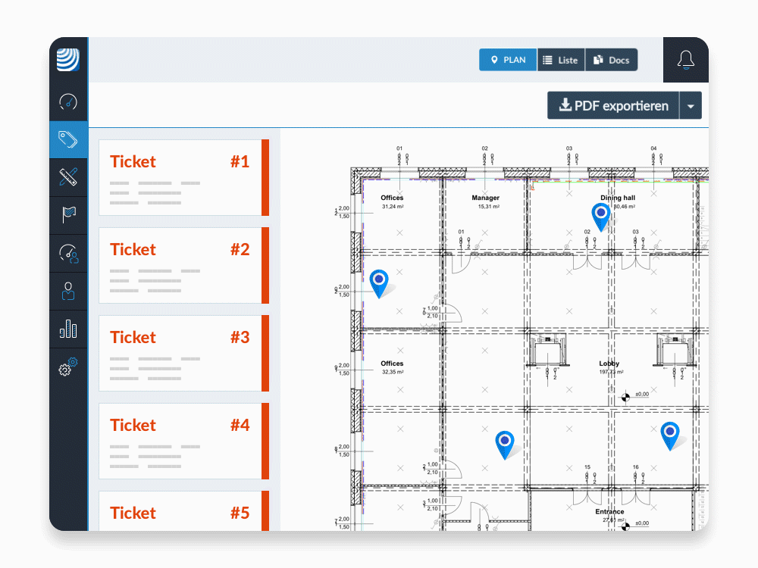
Task: Expand the PDF export dropdown arrow
Action: (x=691, y=106)
